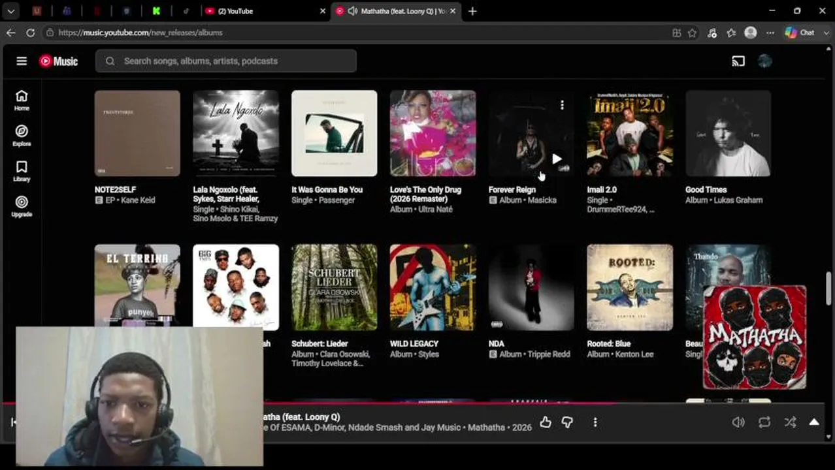The width and height of the screenshot is (835, 470).
Task: Open the WILD LEGACY album cover
Action: pos(433,287)
